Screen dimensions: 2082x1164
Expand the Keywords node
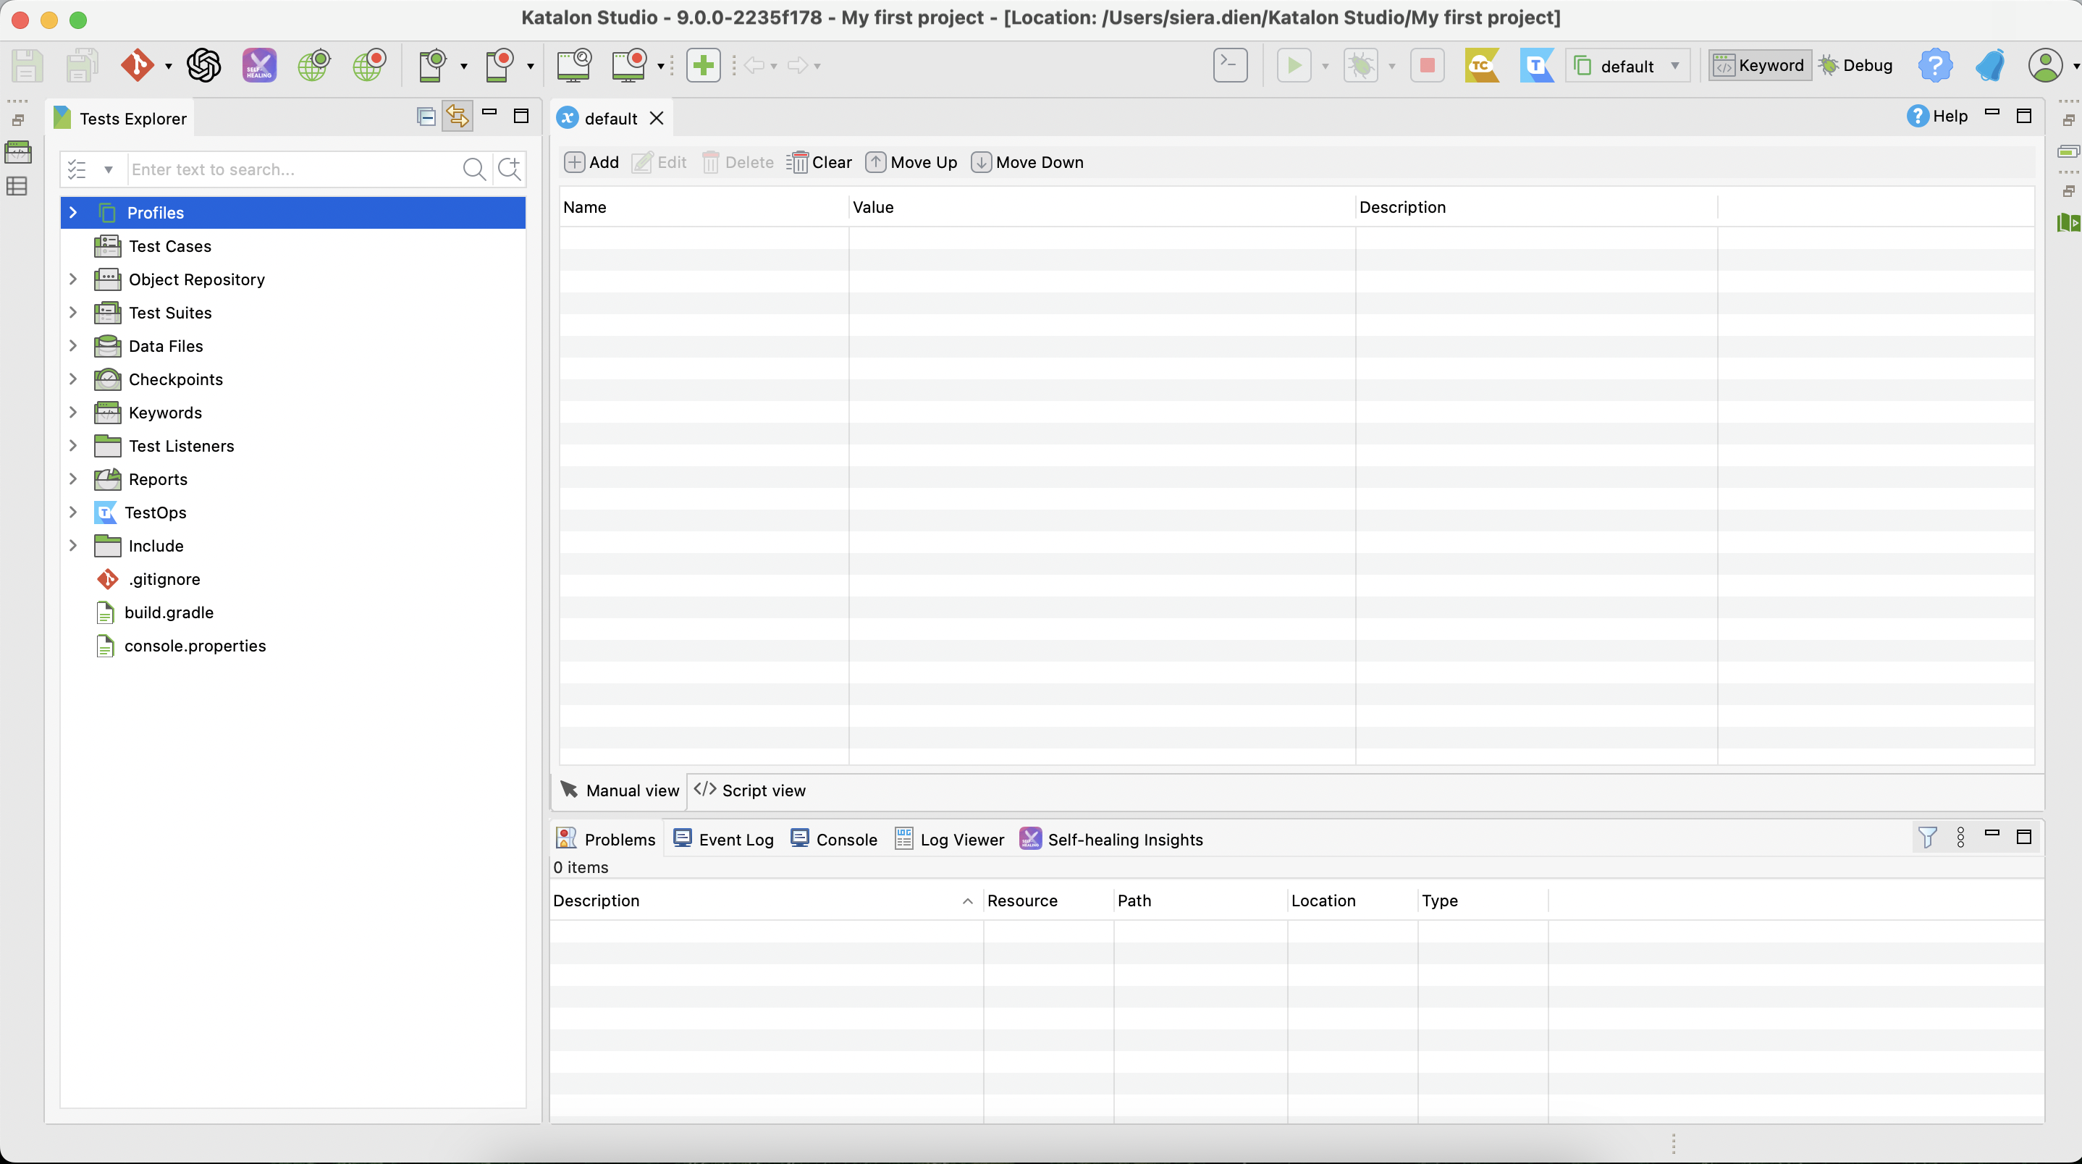tap(72, 413)
